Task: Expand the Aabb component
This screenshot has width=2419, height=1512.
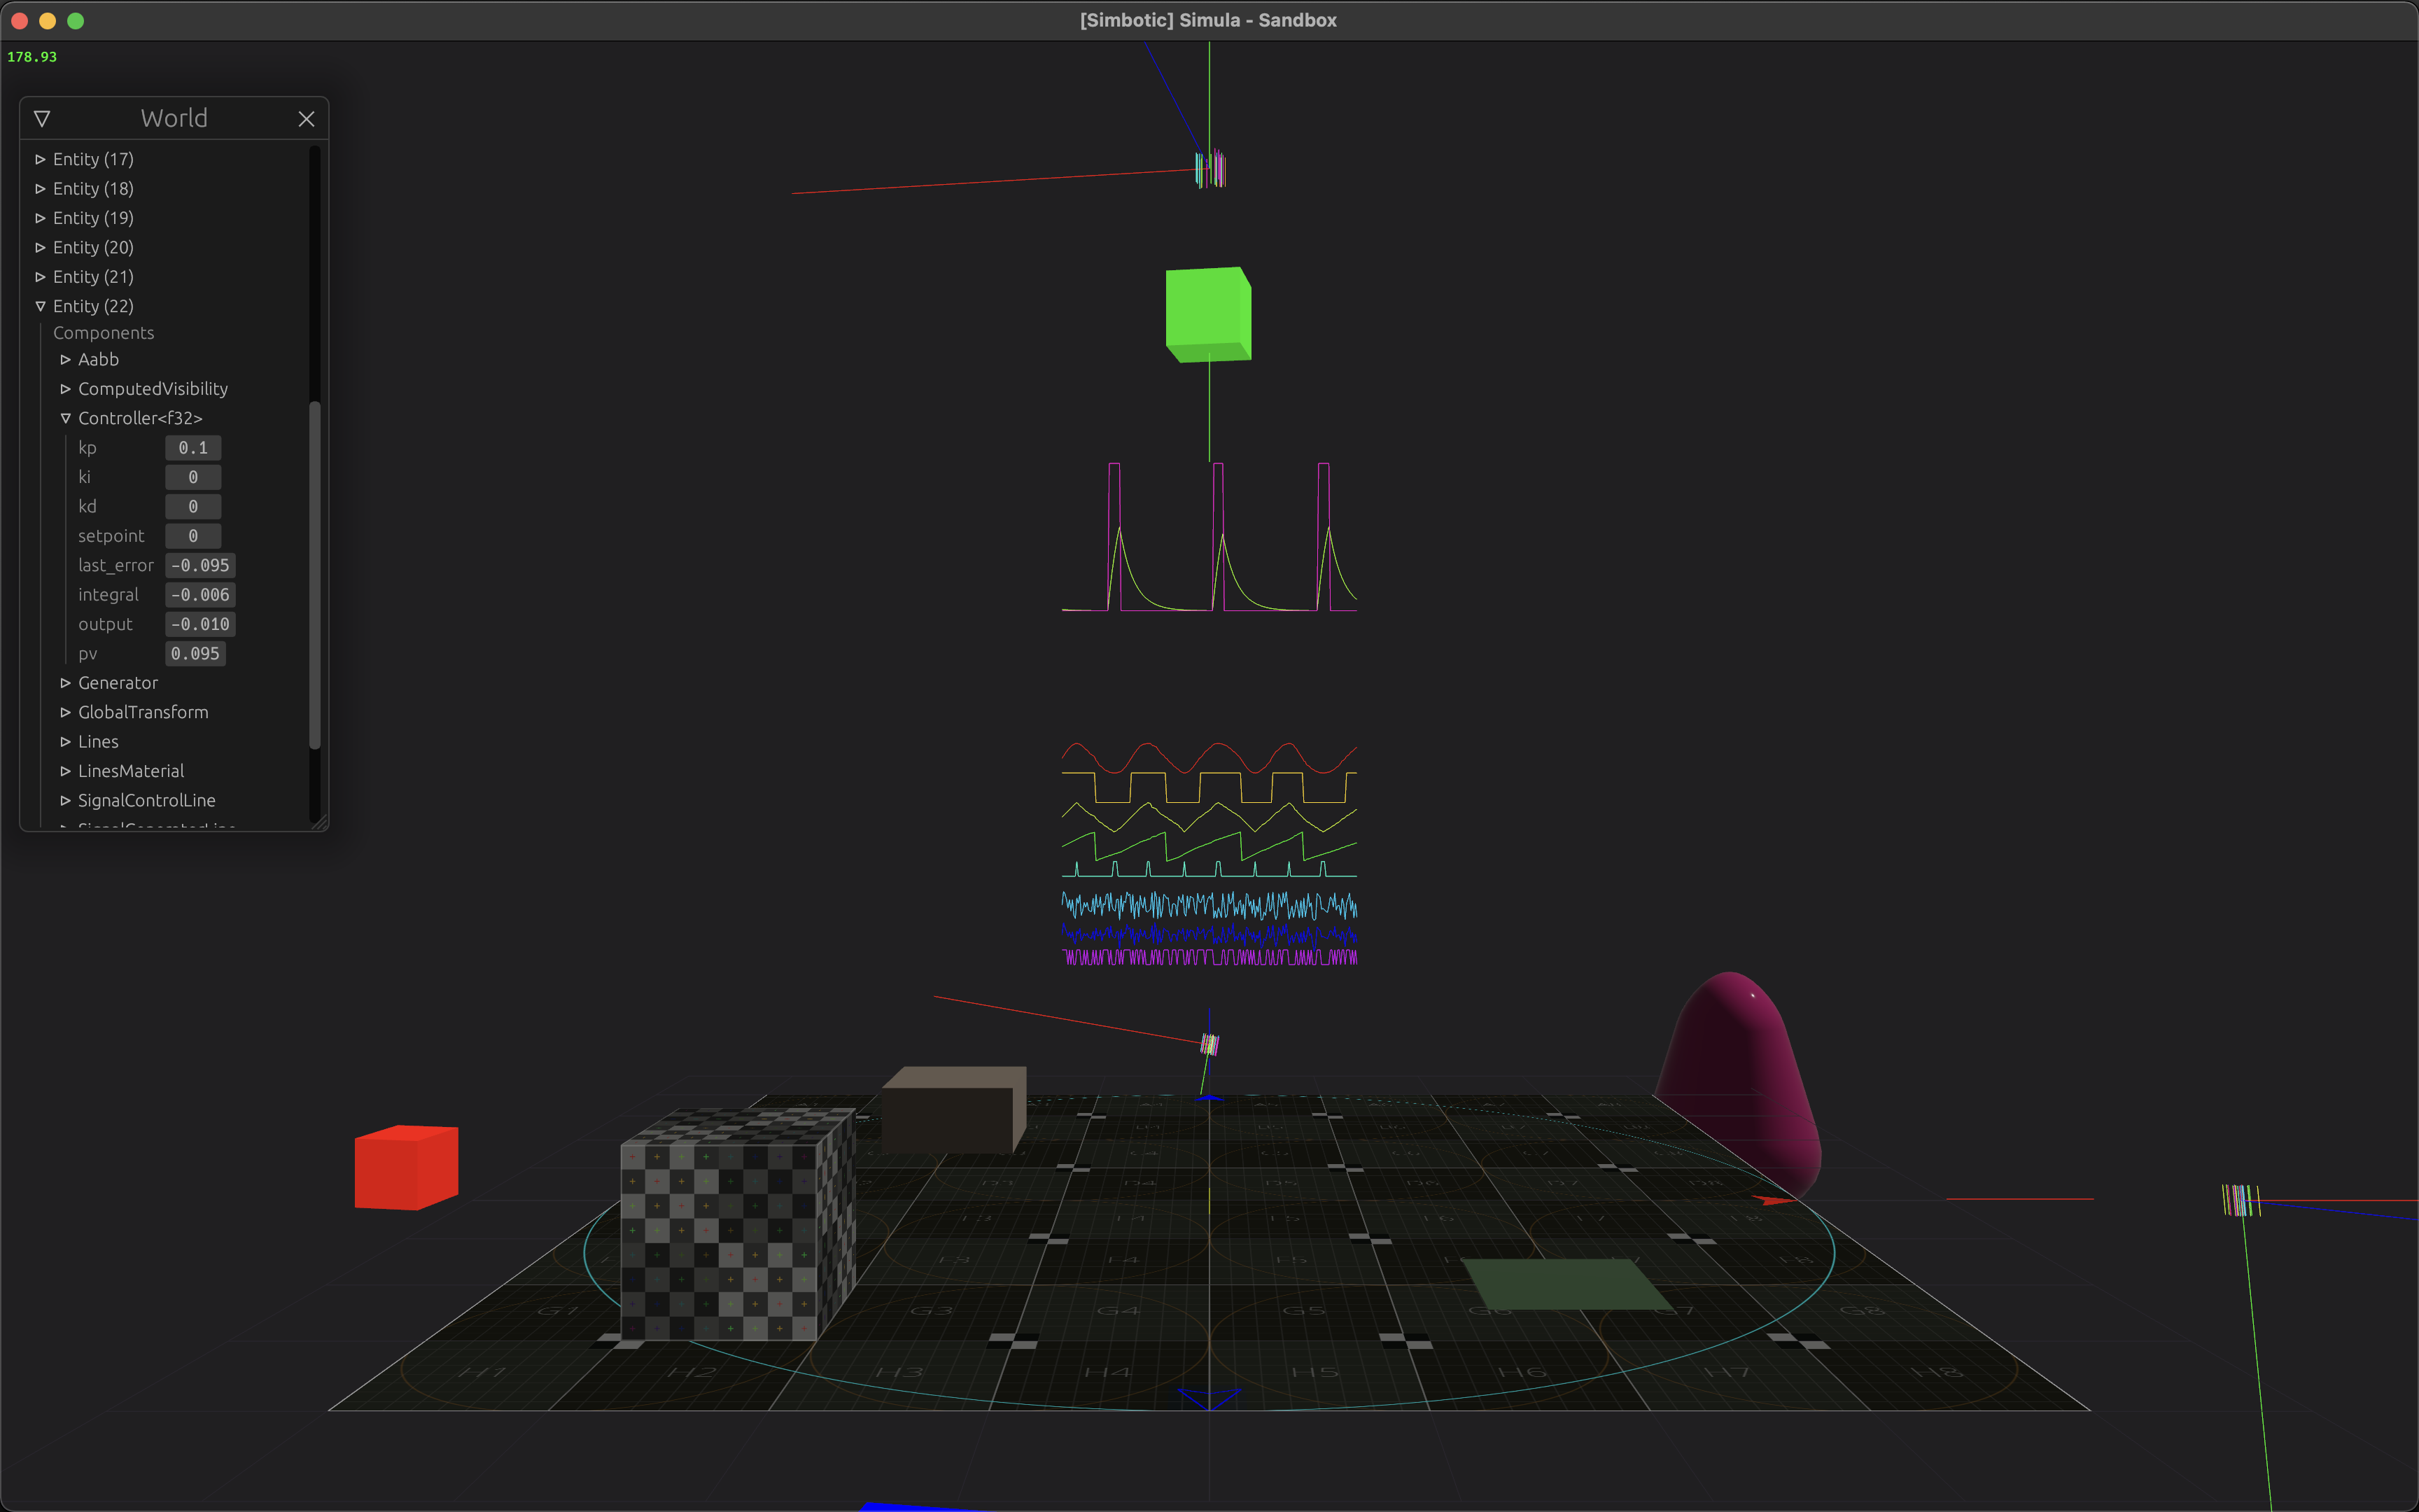Action: point(65,359)
